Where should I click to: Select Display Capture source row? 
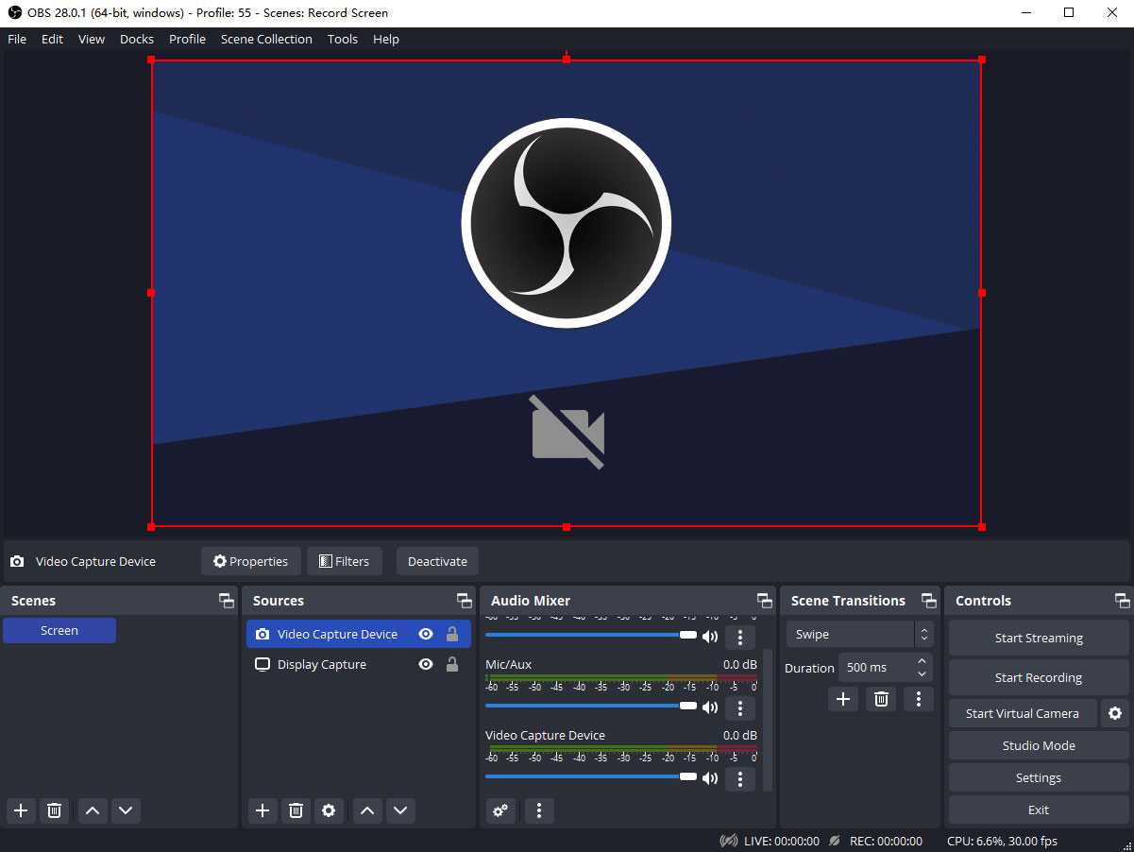tap(359, 665)
